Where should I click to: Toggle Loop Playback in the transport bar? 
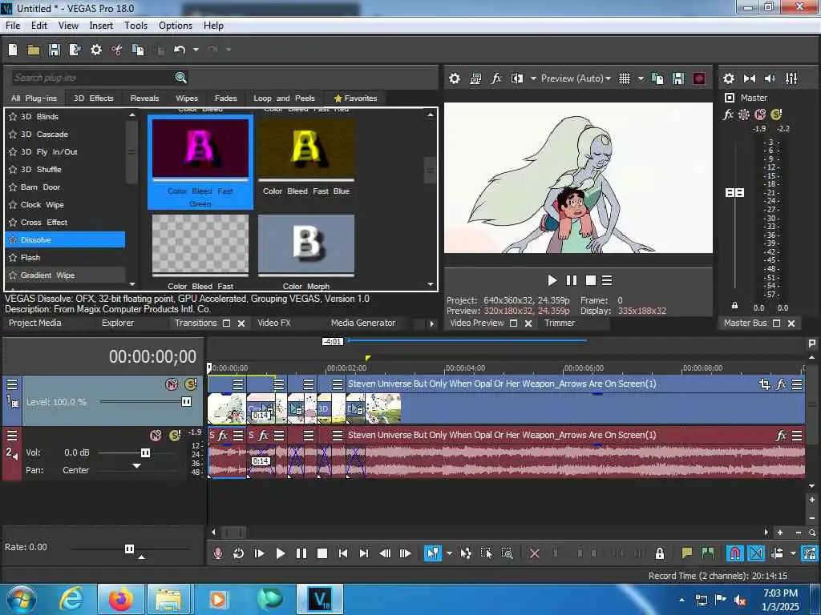(238, 553)
